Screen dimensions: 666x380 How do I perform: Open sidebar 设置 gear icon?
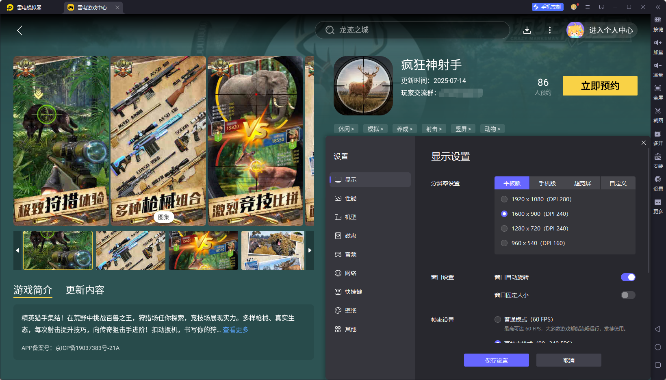pyautogui.click(x=658, y=184)
